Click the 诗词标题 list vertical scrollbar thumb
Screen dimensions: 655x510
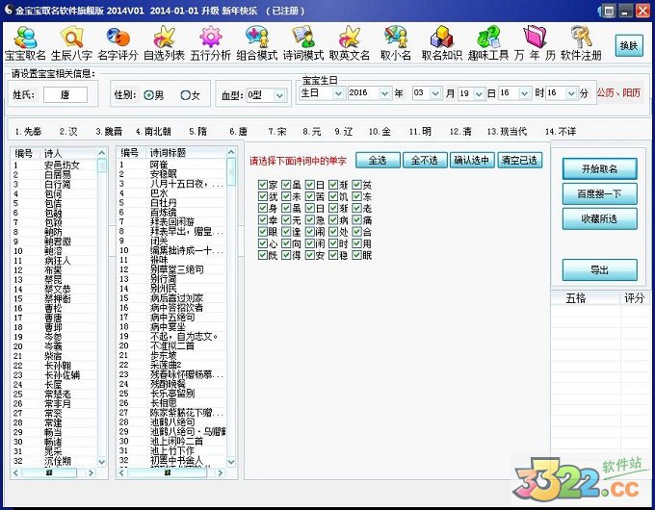[x=231, y=171]
